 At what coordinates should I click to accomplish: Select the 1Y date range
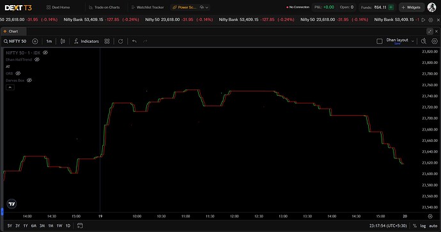click(26, 226)
